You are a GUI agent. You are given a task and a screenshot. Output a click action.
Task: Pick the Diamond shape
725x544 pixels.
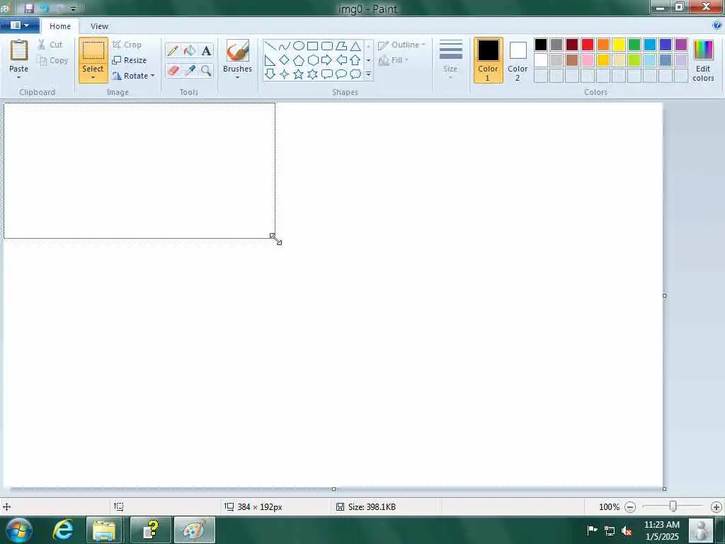pos(285,60)
